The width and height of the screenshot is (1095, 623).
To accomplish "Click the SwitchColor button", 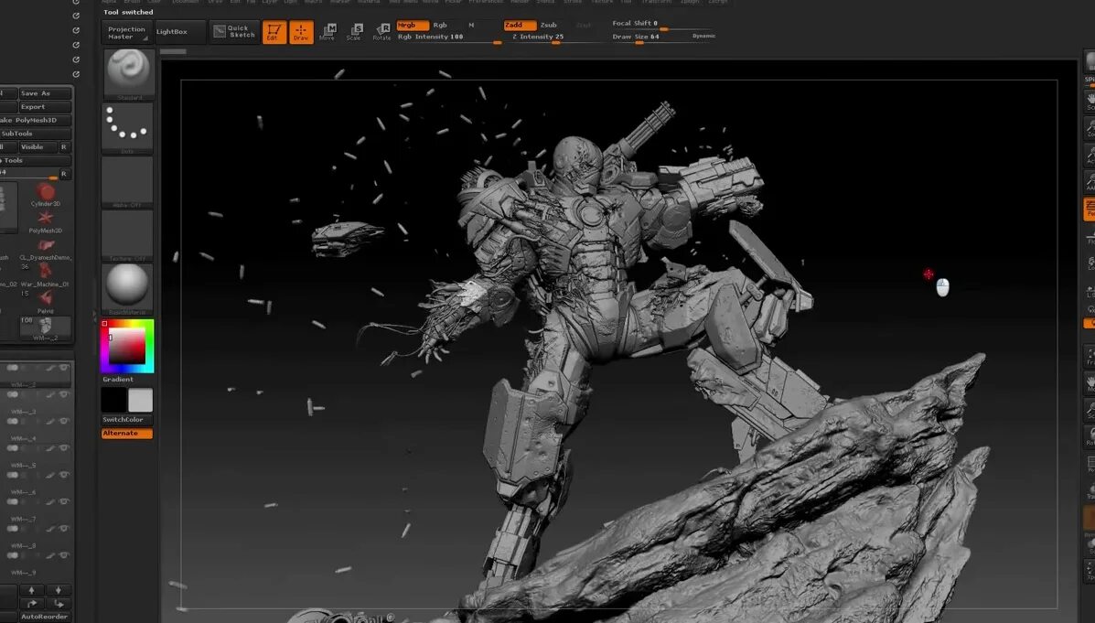I will coord(127,420).
